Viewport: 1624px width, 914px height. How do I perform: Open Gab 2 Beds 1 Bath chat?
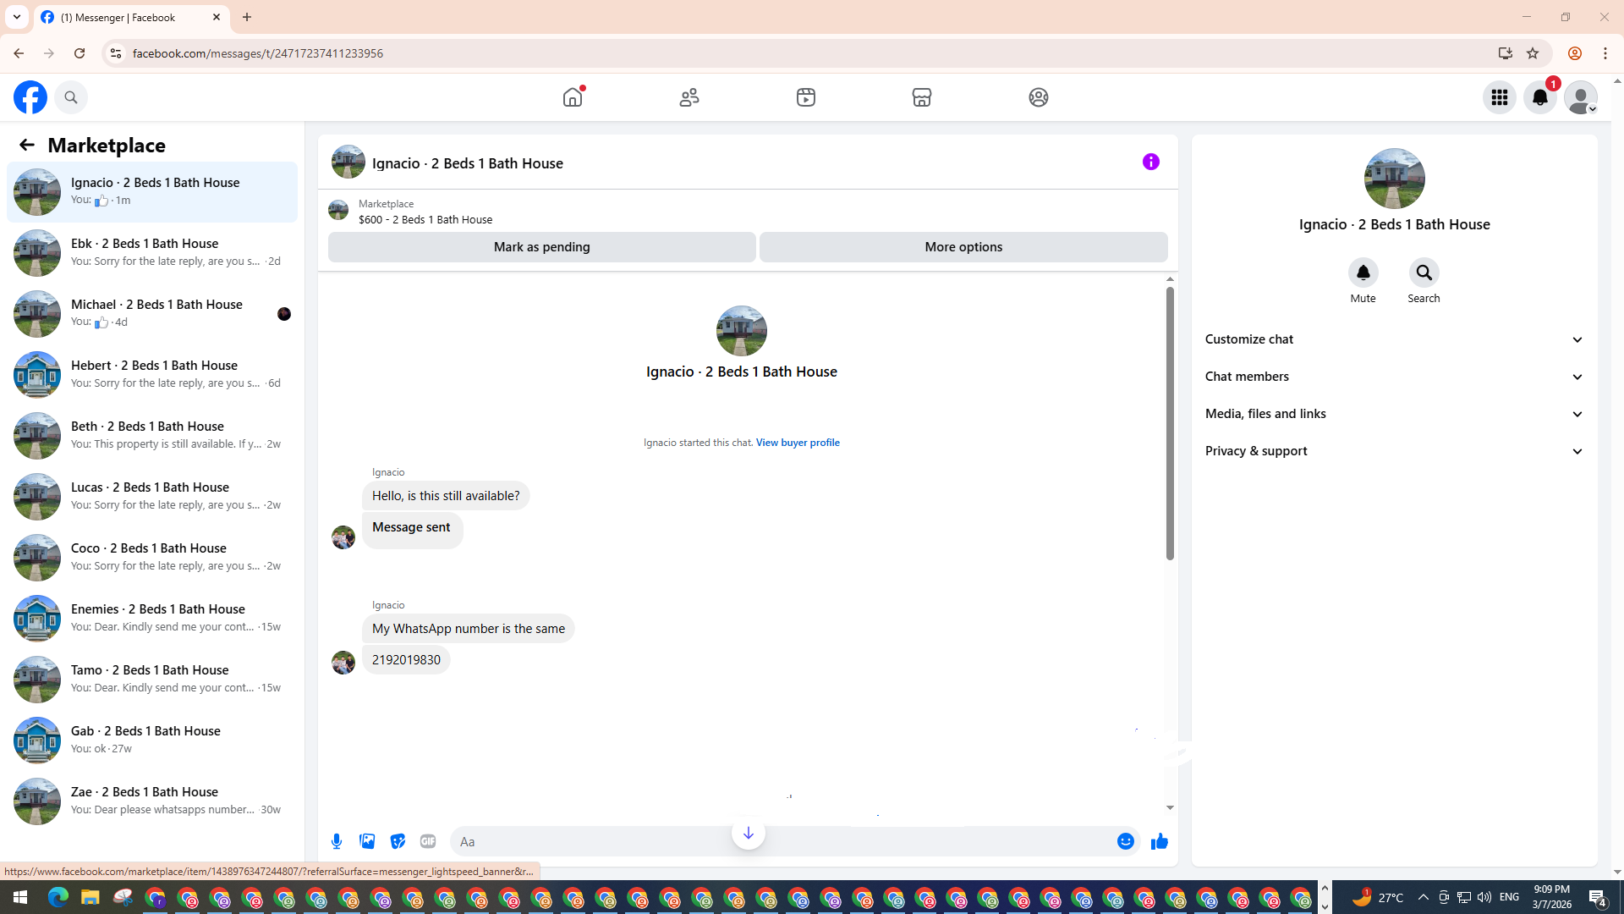pos(152,740)
